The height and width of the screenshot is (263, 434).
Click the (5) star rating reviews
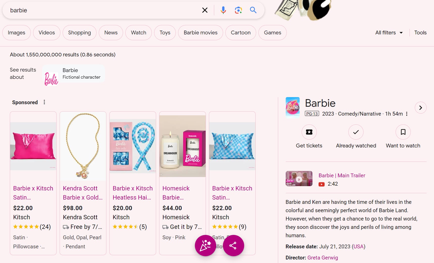[130, 227]
